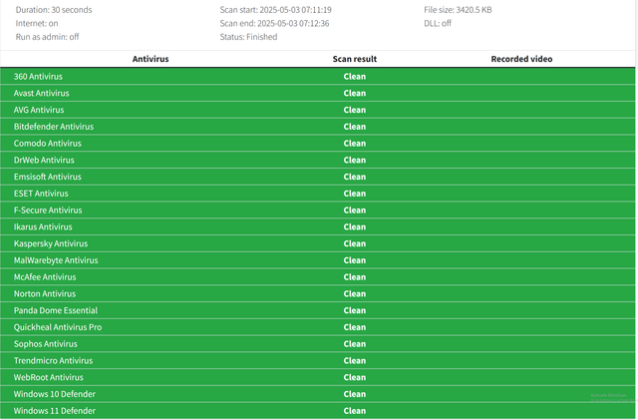Select the Windows 10 Defender row
Image resolution: width=638 pixels, height=420 pixels.
coord(317,394)
